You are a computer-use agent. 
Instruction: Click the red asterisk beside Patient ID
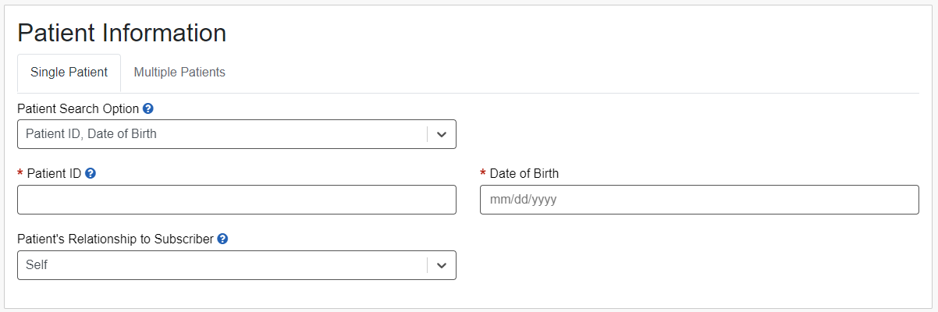point(20,174)
